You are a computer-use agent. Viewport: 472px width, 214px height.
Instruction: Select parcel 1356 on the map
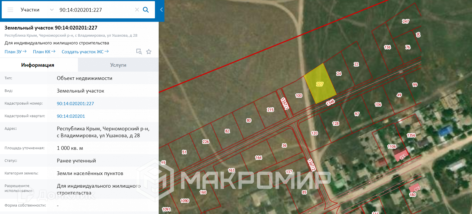[411, 135]
